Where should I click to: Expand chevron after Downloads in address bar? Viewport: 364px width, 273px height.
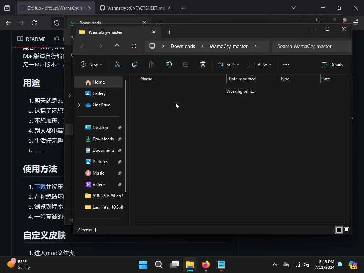(202, 46)
